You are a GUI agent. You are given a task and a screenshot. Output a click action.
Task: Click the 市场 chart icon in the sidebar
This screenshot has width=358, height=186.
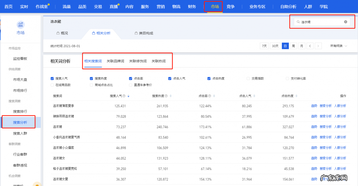[x=21, y=25]
